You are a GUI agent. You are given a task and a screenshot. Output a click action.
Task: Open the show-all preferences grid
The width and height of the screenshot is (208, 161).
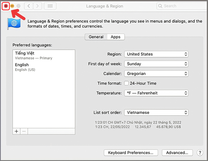[50, 6]
